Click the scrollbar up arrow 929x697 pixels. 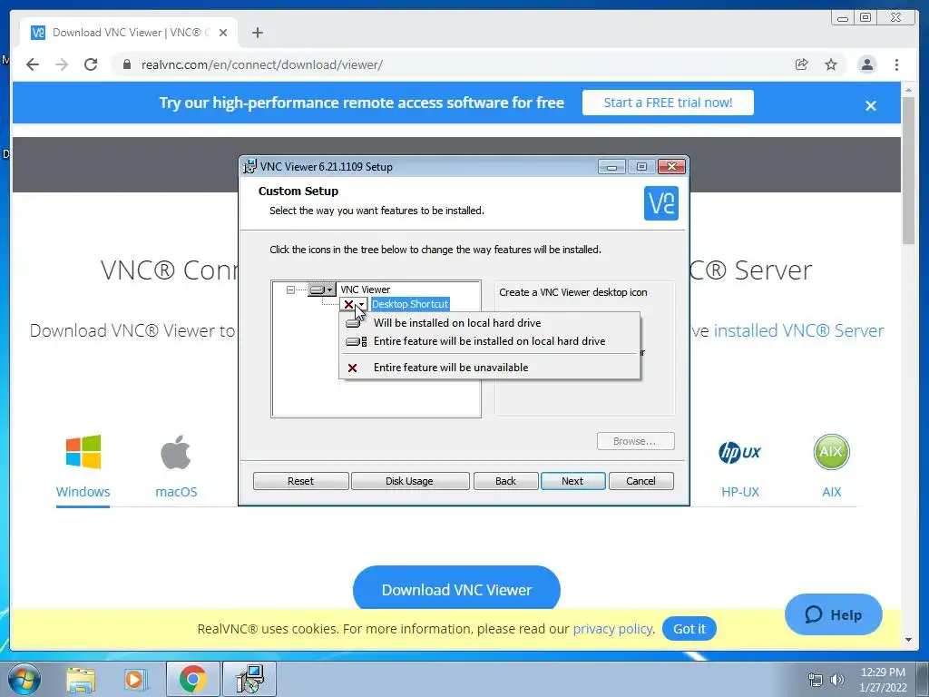click(x=908, y=90)
